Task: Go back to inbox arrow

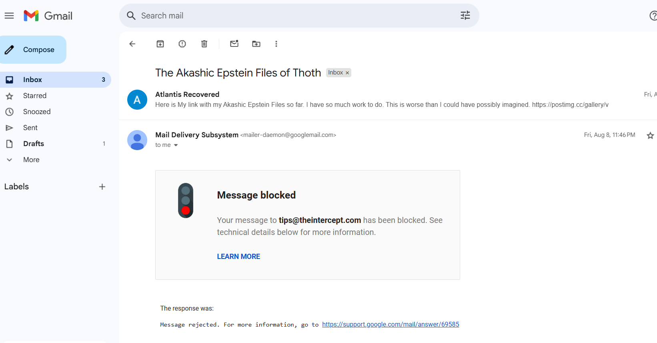Action: point(132,44)
